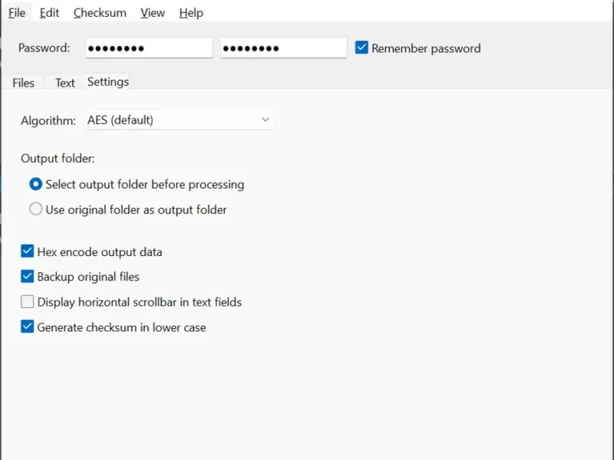Click the first password input field
Screen dimensions: 614x460
pyautogui.click(x=149, y=48)
